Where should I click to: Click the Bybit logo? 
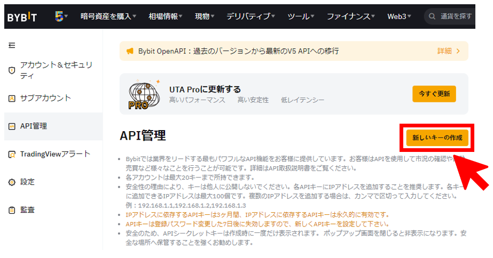[22, 17]
